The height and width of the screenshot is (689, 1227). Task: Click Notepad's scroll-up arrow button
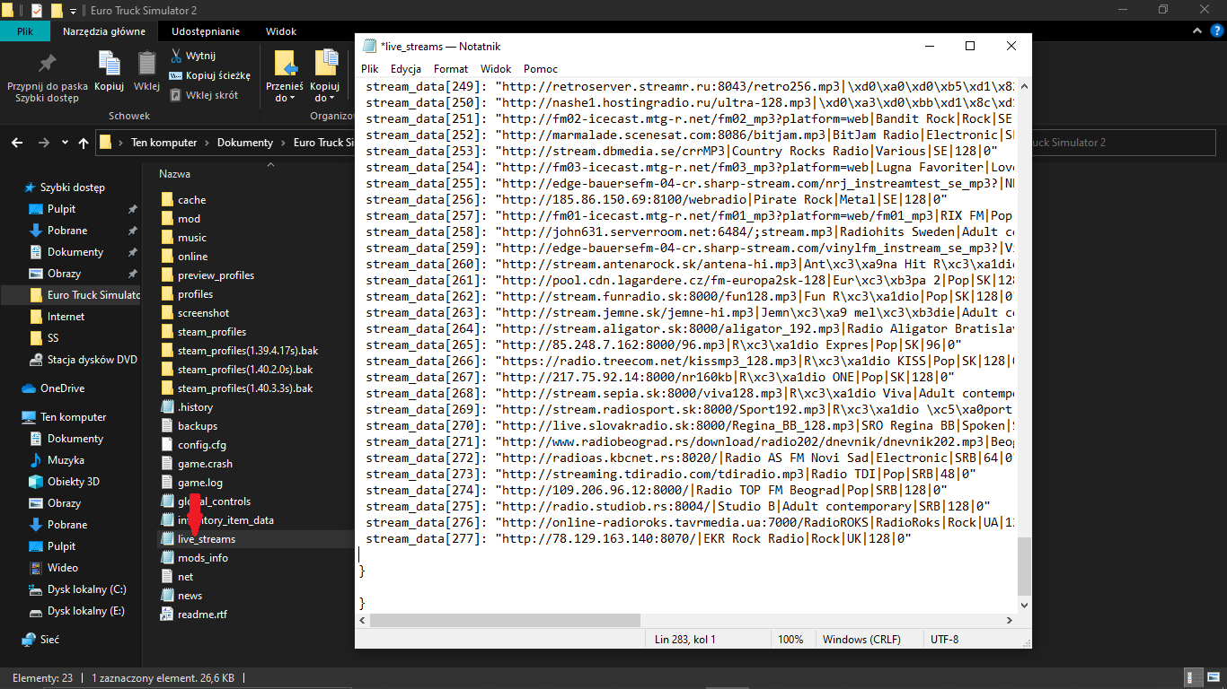coord(1025,86)
